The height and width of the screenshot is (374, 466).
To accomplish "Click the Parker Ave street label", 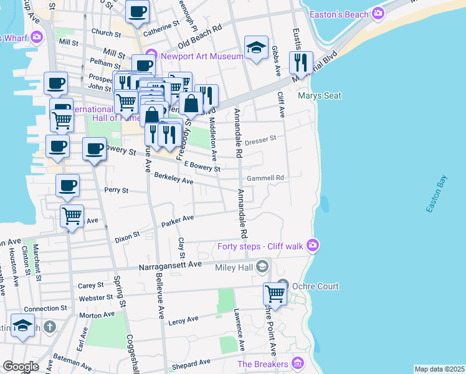I will coord(178,221).
